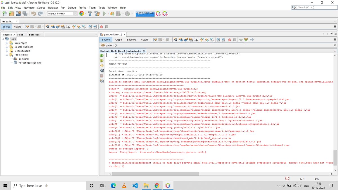Select nb-configuration.xml in Project Files

pyautogui.click(x=30, y=63)
